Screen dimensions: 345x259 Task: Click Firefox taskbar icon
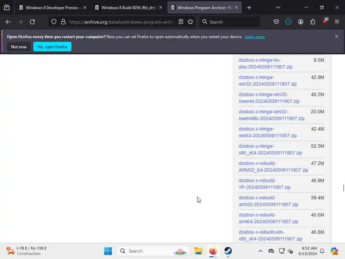(x=213, y=251)
